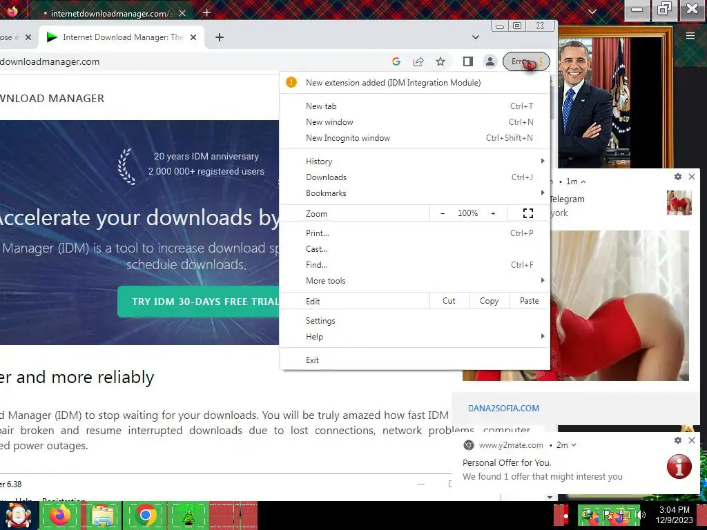Open the y2mate notification settings gear

(678, 440)
